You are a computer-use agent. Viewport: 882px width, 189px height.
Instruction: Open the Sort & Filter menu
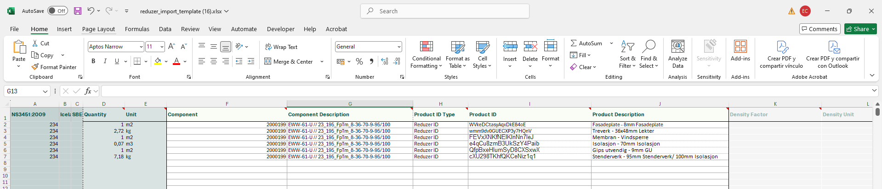tap(627, 54)
